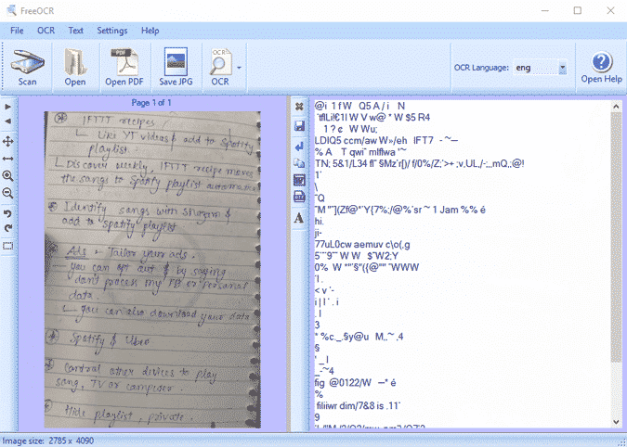Click the remove line breaks arrow icon
627x447 pixels.
tap(299, 147)
